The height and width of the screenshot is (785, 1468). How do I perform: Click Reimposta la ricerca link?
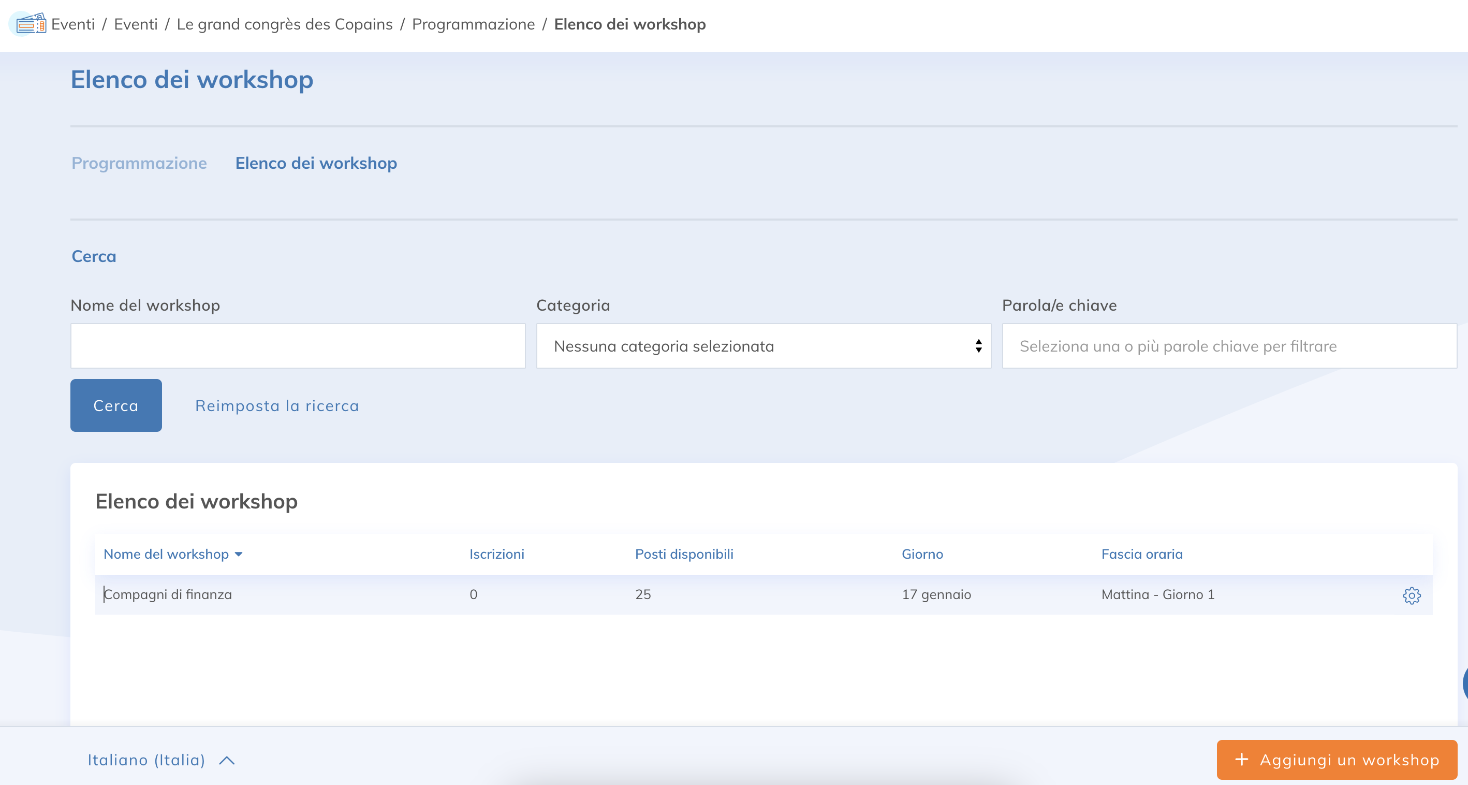277,406
